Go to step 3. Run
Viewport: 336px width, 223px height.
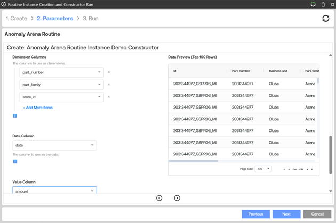tap(91, 19)
